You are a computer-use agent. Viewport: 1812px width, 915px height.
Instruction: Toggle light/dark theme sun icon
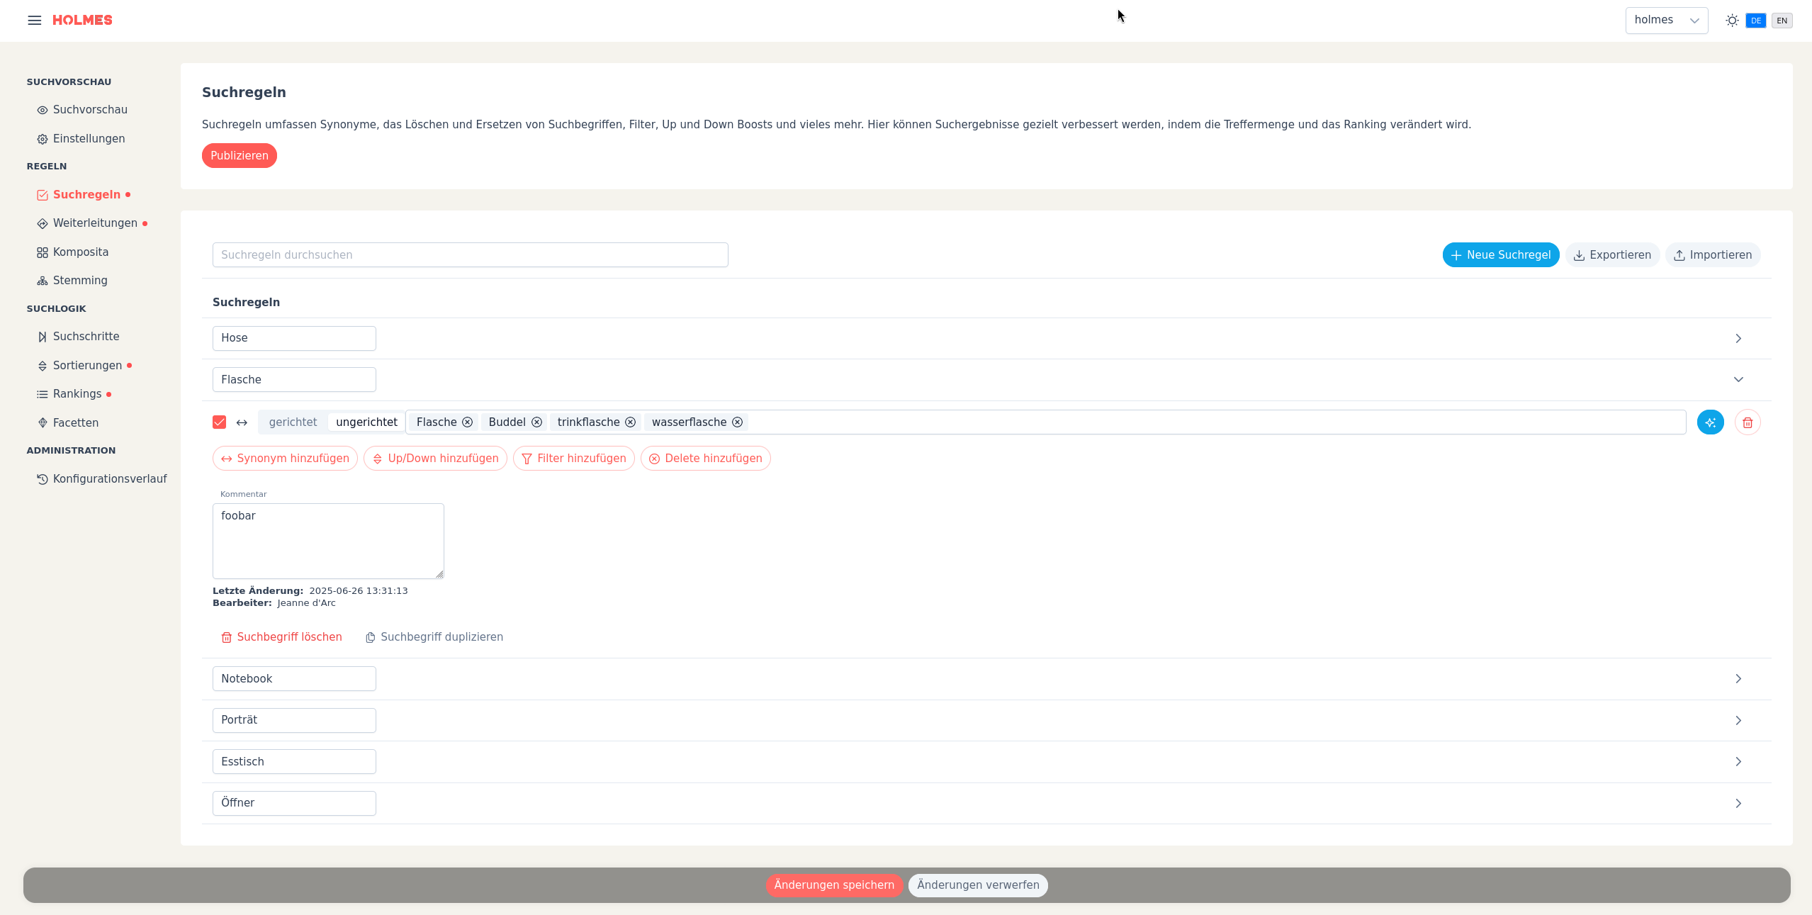click(1732, 21)
